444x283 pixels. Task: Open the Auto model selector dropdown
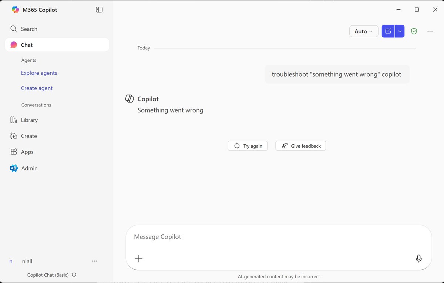point(364,31)
